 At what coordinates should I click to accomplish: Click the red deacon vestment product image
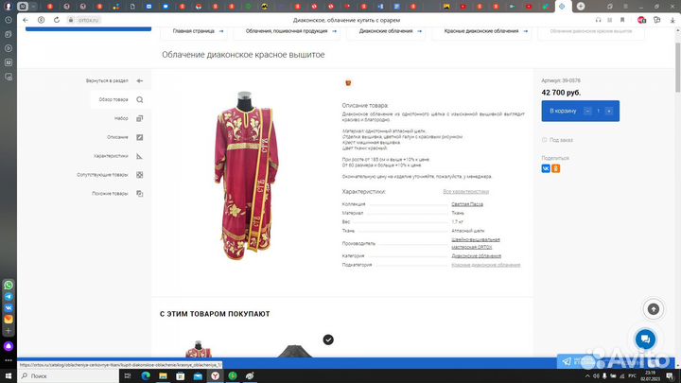click(x=247, y=176)
